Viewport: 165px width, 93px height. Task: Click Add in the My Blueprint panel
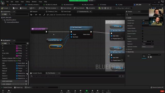(x=4, y=43)
